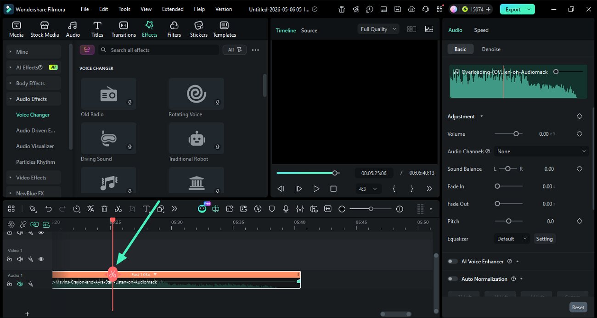Expand the Body Effects category
The height and width of the screenshot is (318, 597).
[34, 83]
